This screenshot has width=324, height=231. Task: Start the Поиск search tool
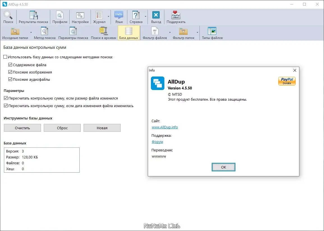(8, 17)
